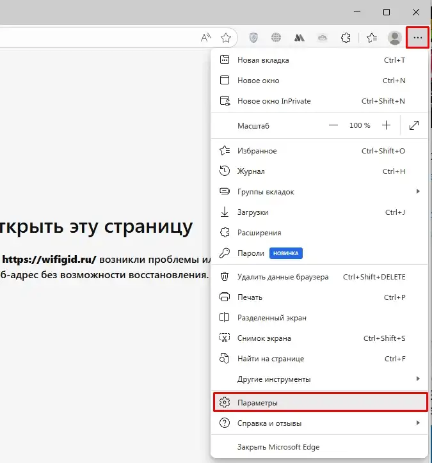Click the globe extension icon in toolbar
Viewport: 432px width, 463px height.
(x=276, y=38)
